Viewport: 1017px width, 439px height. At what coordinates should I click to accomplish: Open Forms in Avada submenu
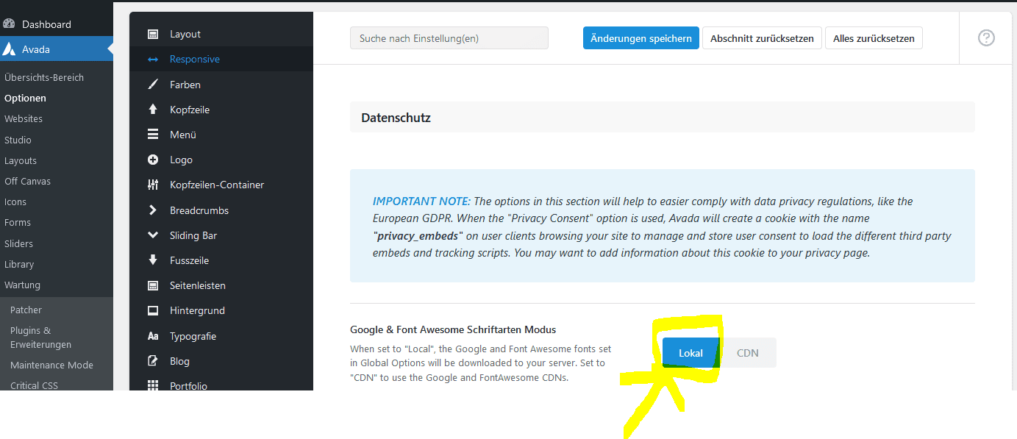[18, 222]
